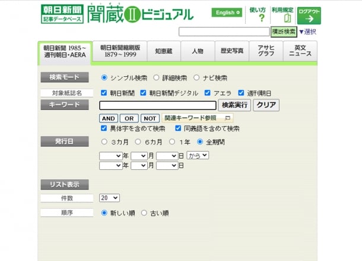The height and width of the screenshot is (261, 362).
Task: Open the から range dropdown
Action: pos(198,155)
